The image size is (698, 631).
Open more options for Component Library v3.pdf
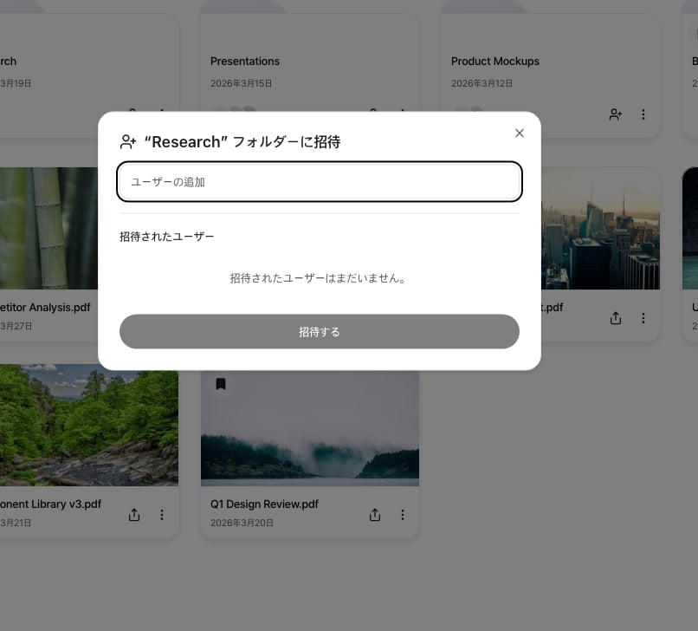[x=162, y=515]
